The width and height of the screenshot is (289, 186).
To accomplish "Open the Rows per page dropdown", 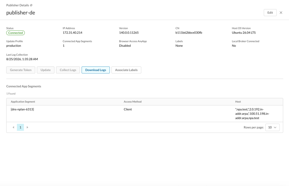I will (x=272, y=127).
